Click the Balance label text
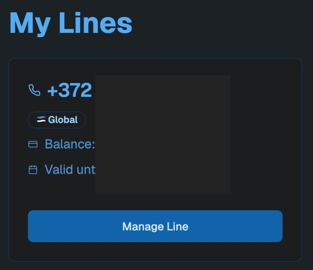Image resolution: width=313 pixels, height=270 pixels. pos(69,144)
